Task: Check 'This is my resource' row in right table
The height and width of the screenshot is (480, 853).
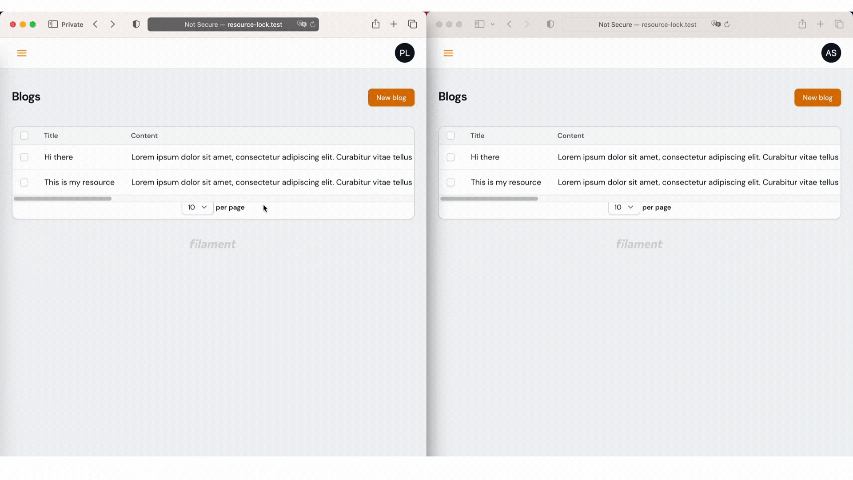Action: [x=451, y=183]
